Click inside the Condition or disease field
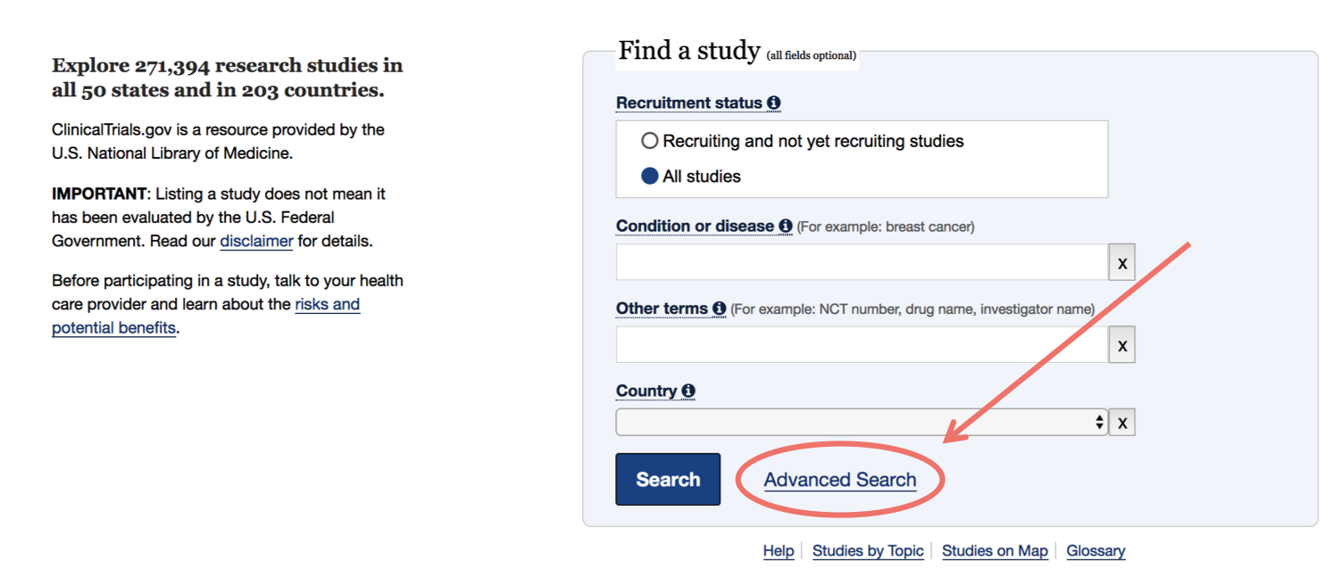The image size is (1340, 569). (x=857, y=261)
